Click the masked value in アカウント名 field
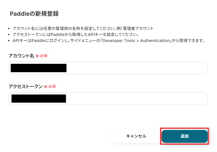The height and width of the screenshot is (152, 217). click(38, 68)
